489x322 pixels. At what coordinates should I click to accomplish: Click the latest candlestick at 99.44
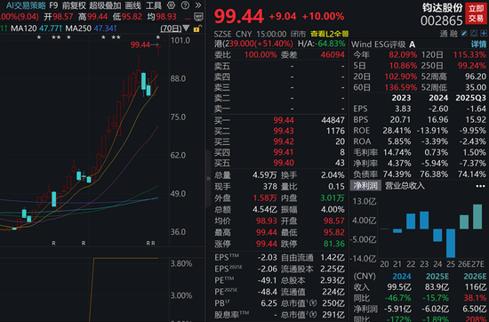159,49
